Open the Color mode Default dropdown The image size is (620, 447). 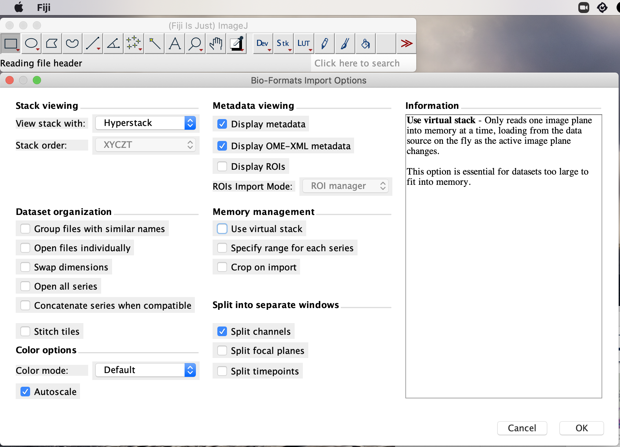146,370
